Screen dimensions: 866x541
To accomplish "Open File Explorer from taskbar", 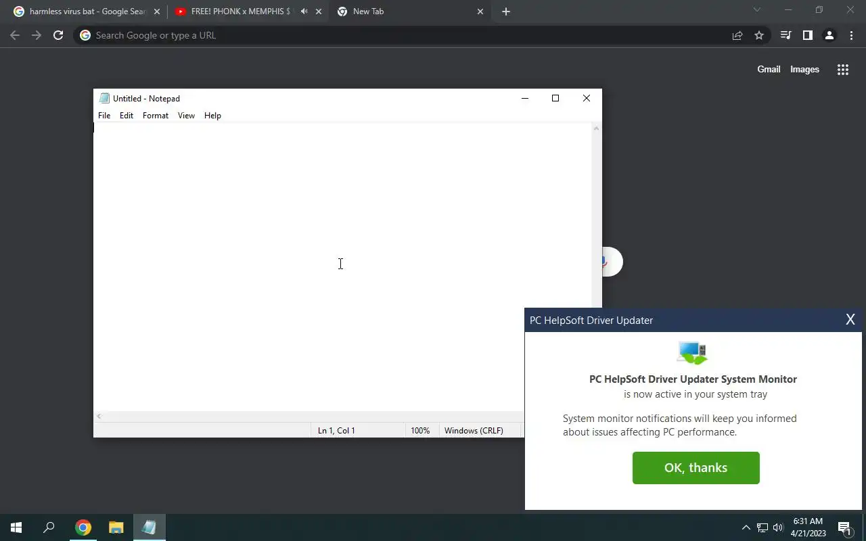I will click(x=116, y=527).
